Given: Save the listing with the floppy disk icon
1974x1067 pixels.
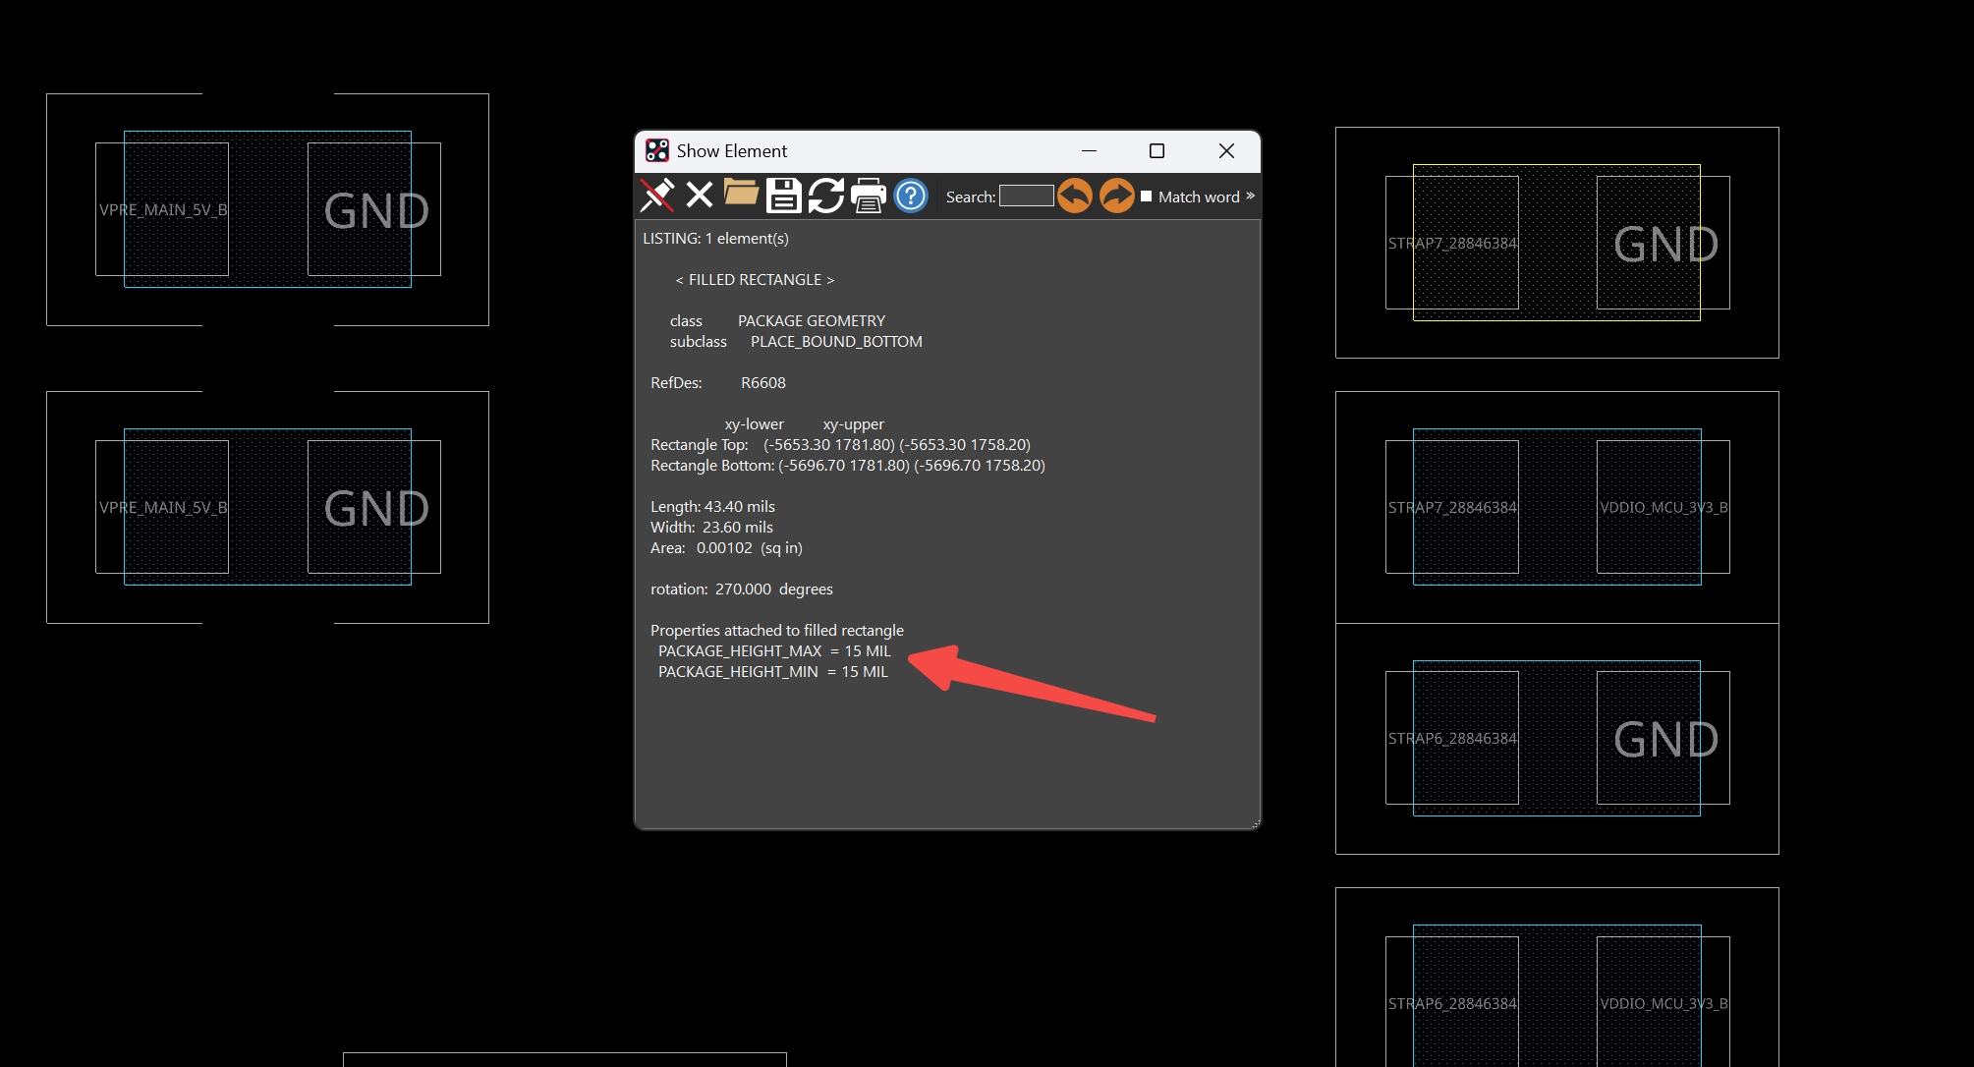Looking at the screenshot, I should click(783, 196).
